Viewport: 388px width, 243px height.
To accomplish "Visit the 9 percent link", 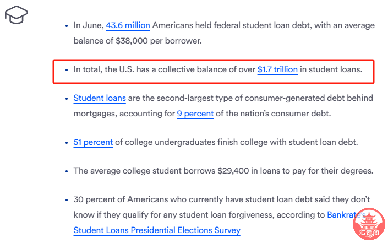I will pos(195,114).
